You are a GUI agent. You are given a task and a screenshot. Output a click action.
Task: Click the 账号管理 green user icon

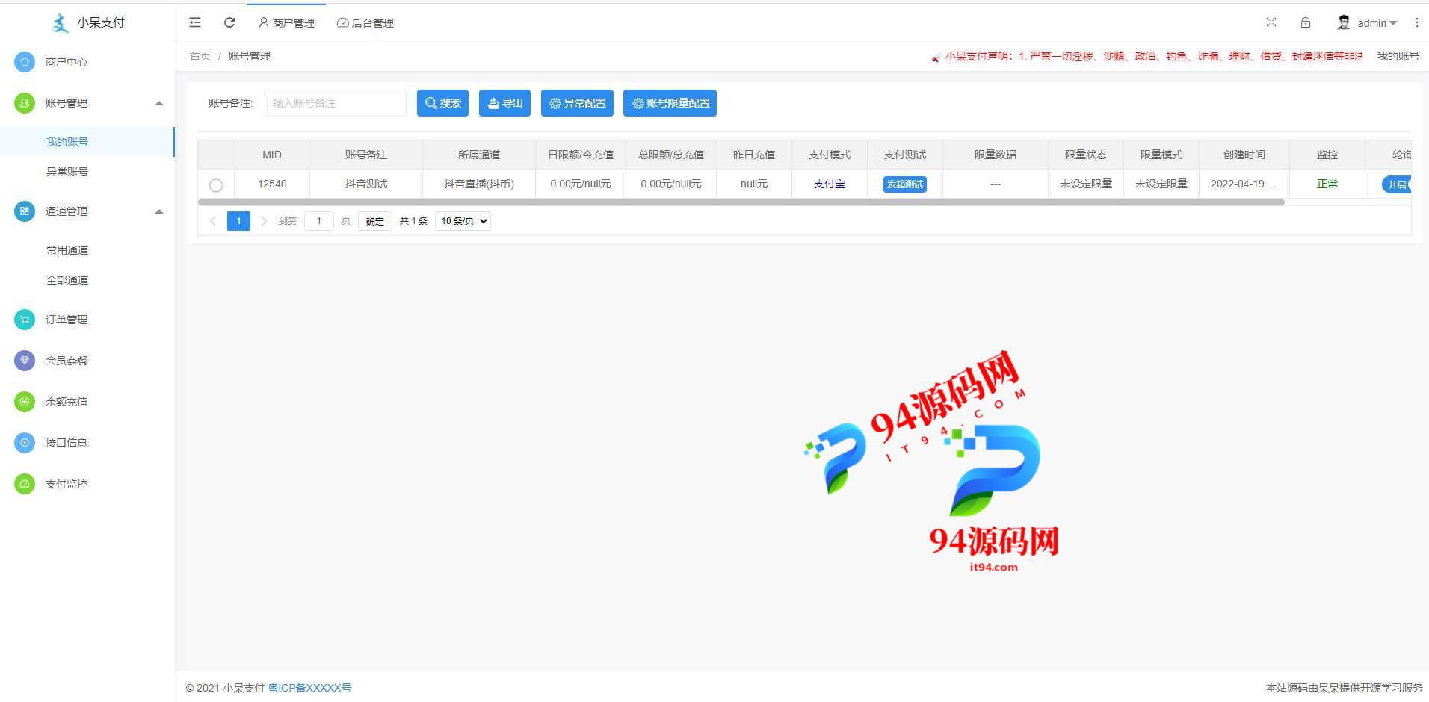pos(25,103)
